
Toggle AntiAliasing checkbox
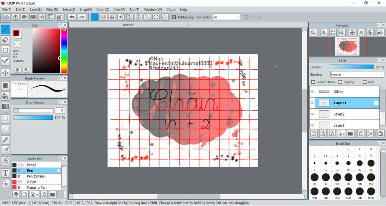click(x=174, y=17)
